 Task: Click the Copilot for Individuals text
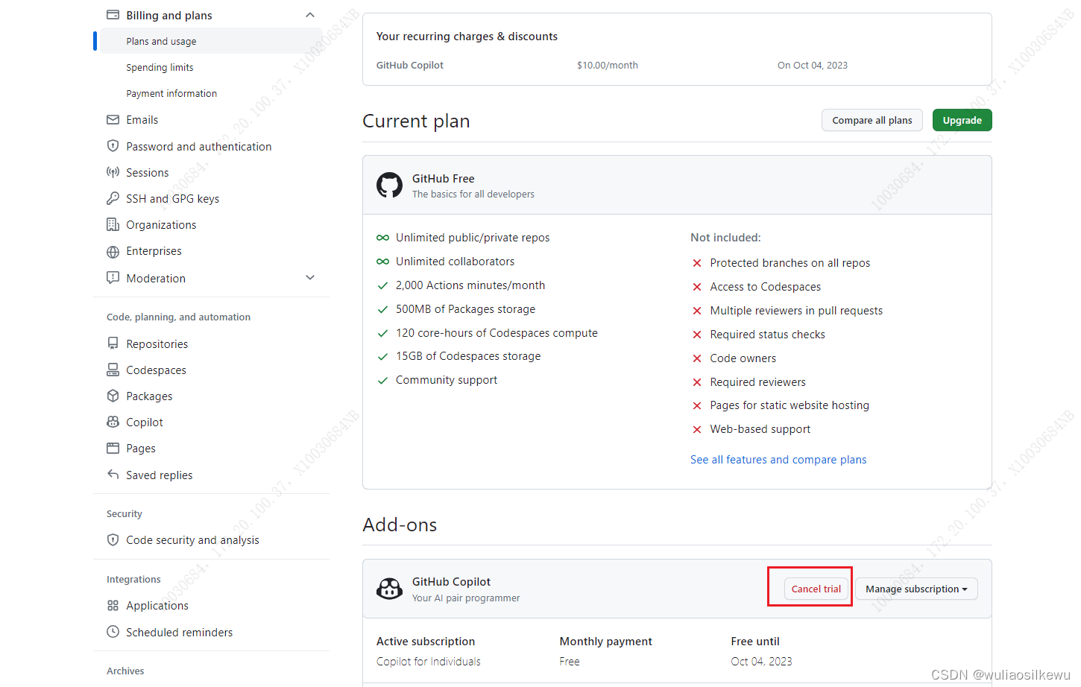pos(428,661)
